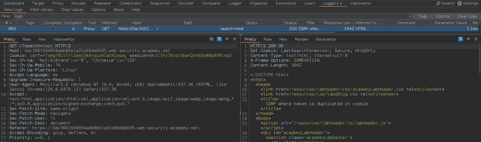Toggle word wrap icon in response panel
Viewport: 481px width, 142px height.
click(x=460, y=39)
